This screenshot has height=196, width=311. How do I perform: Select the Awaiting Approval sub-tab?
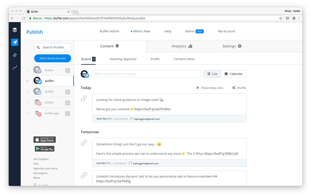click(123, 59)
